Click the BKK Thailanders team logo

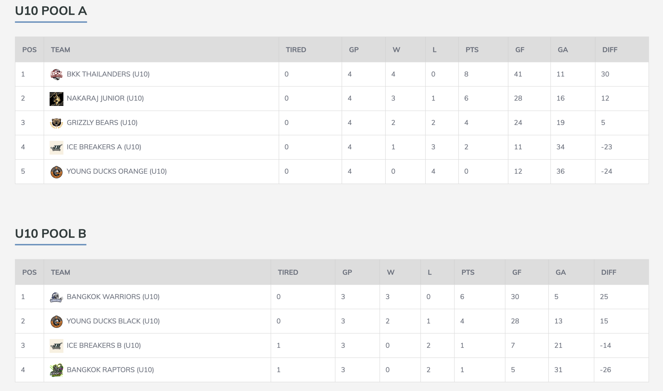[x=56, y=74]
